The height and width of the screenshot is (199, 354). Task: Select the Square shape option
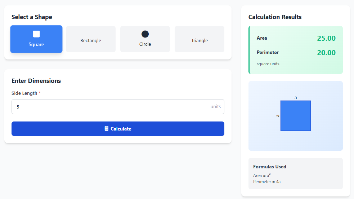tap(36, 39)
